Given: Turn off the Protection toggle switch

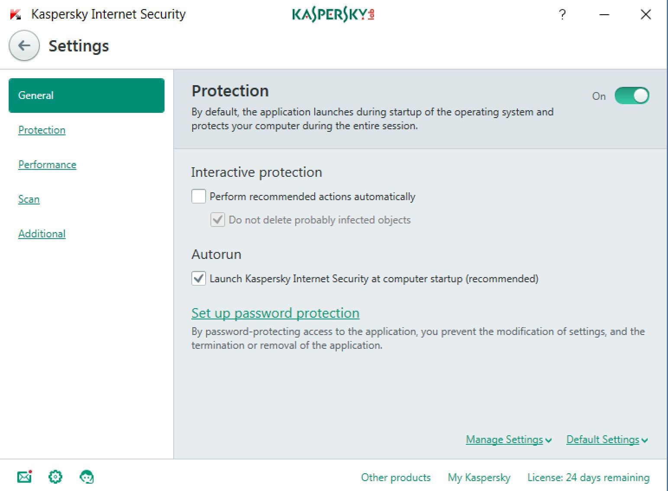Looking at the screenshot, I should click(632, 96).
